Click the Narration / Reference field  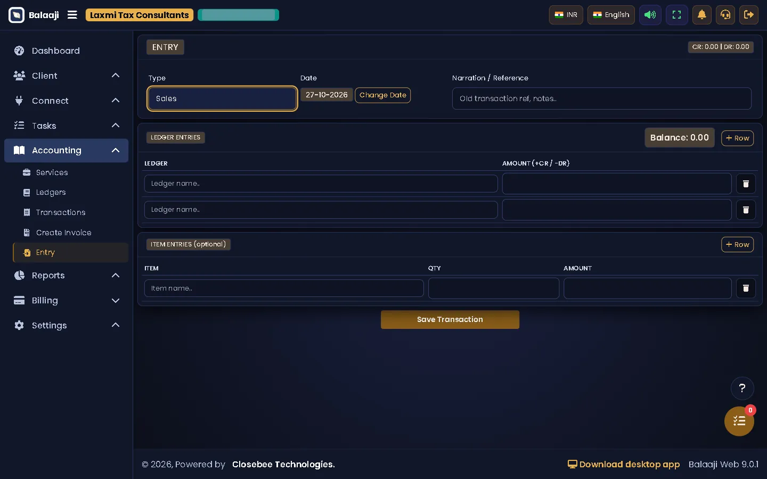601,98
